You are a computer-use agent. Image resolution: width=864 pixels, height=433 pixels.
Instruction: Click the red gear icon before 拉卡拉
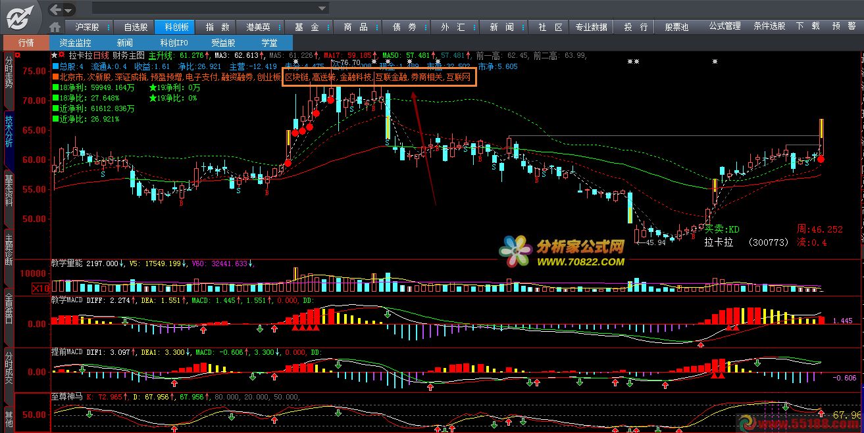pos(62,56)
